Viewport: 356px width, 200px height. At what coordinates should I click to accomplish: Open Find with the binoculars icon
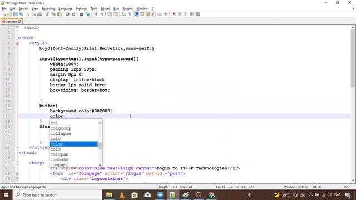point(81,14)
